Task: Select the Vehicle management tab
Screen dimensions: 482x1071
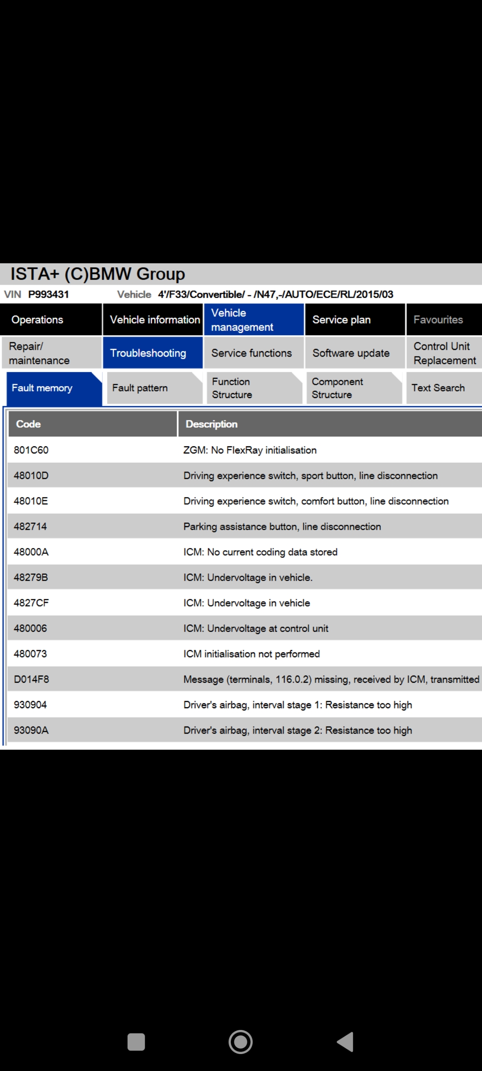Action: pos(254,320)
